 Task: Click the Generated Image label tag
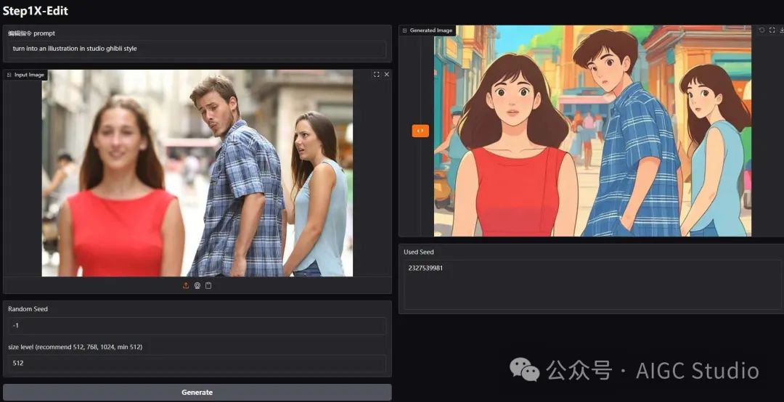[x=428, y=30]
